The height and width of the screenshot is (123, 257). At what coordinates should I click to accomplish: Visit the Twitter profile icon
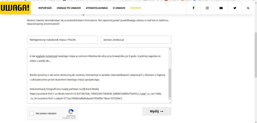pyautogui.click(x=235, y=8)
